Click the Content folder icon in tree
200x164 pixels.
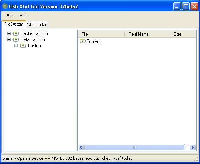(23, 46)
